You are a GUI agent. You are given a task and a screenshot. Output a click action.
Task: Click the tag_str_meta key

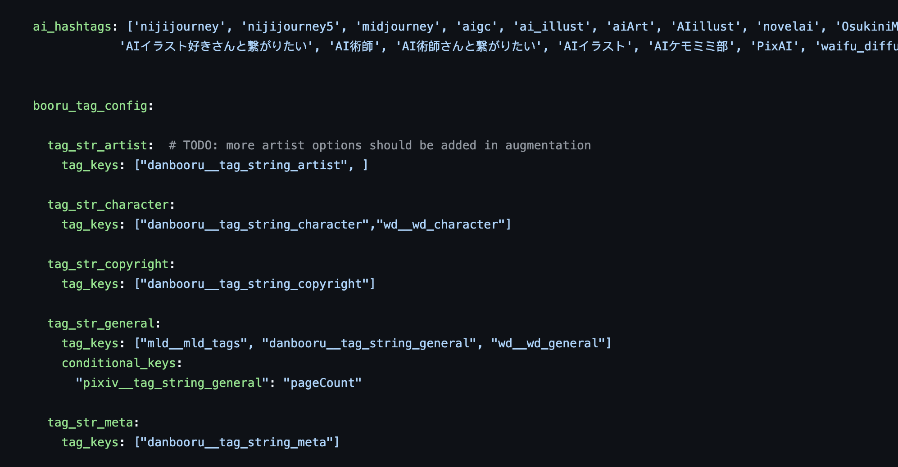coord(90,422)
